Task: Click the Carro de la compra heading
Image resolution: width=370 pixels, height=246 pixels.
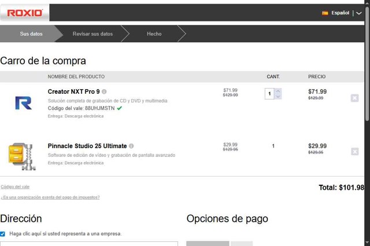Action: pyautogui.click(x=43, y=61)
